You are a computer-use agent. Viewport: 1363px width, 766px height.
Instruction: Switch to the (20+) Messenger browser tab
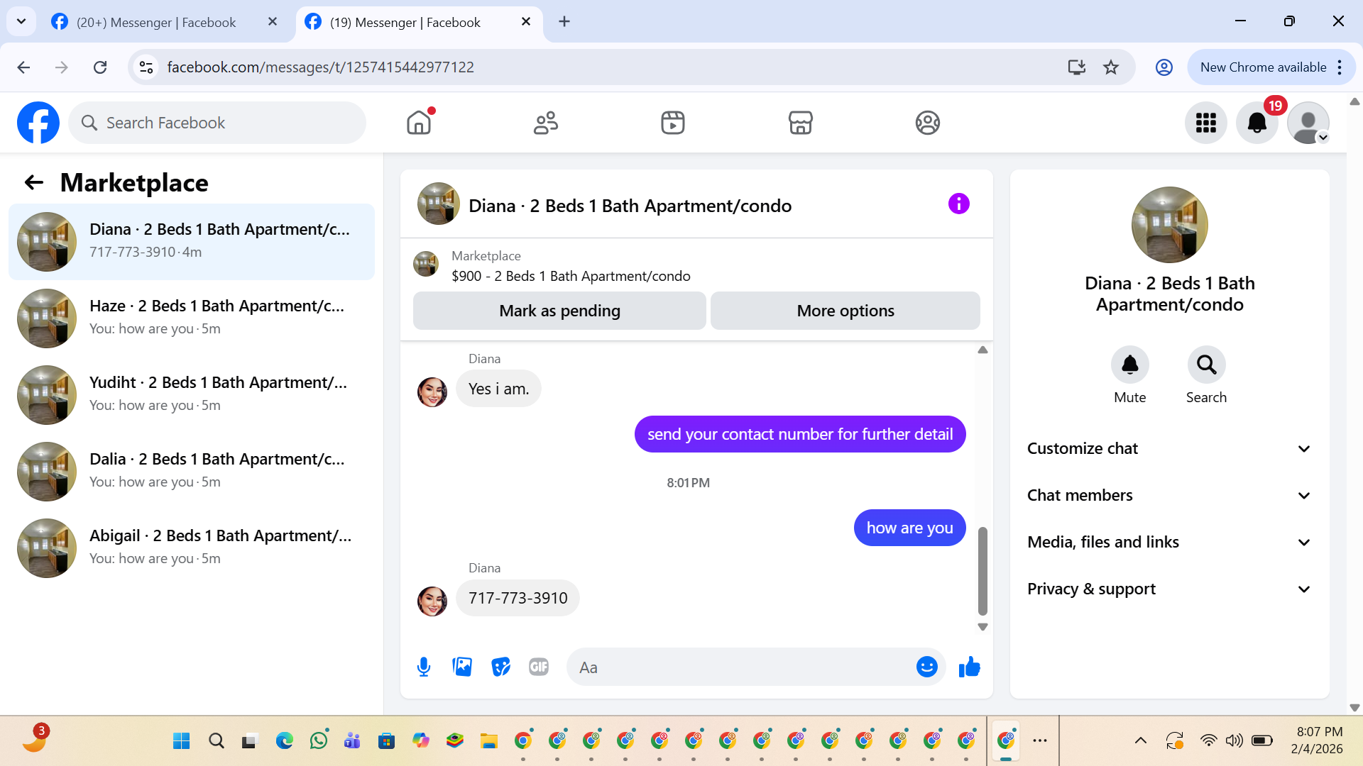click(x=156, y=22)
